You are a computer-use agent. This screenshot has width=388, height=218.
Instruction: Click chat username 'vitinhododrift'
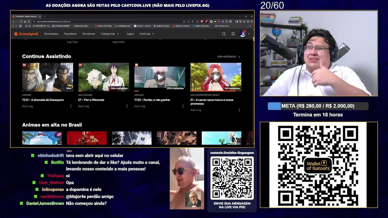click(x=51, y=156)
